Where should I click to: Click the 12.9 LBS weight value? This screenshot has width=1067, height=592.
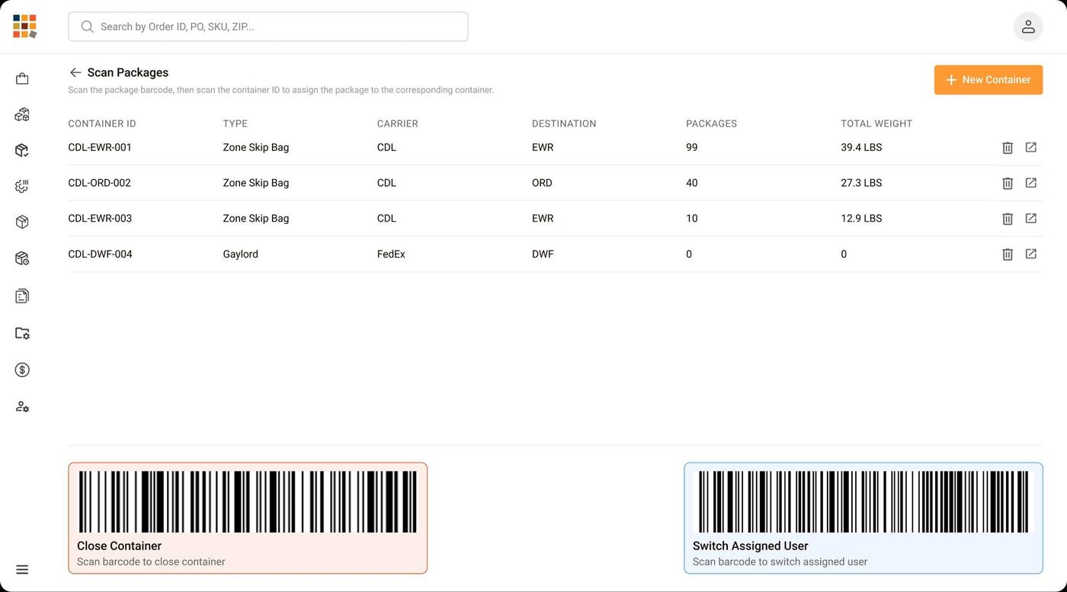tap(861, 218)
